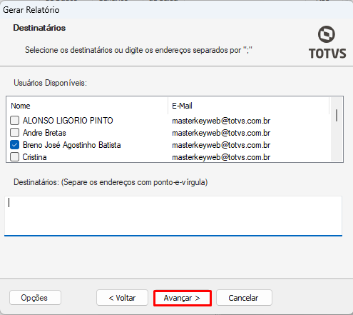Viewport: 353px width, 315px height.
Task: Cancel the report wizard
Action: [x=244, y=298]
